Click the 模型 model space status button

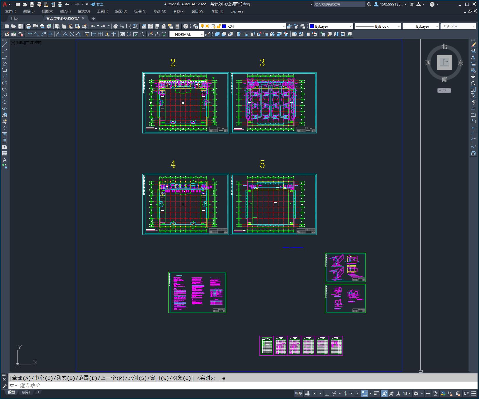point(299,393)
